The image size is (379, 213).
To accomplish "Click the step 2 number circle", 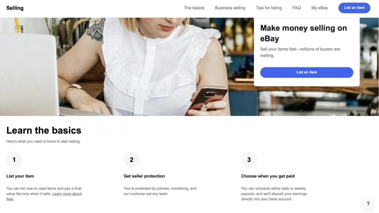I will click(x=131, y=160).
